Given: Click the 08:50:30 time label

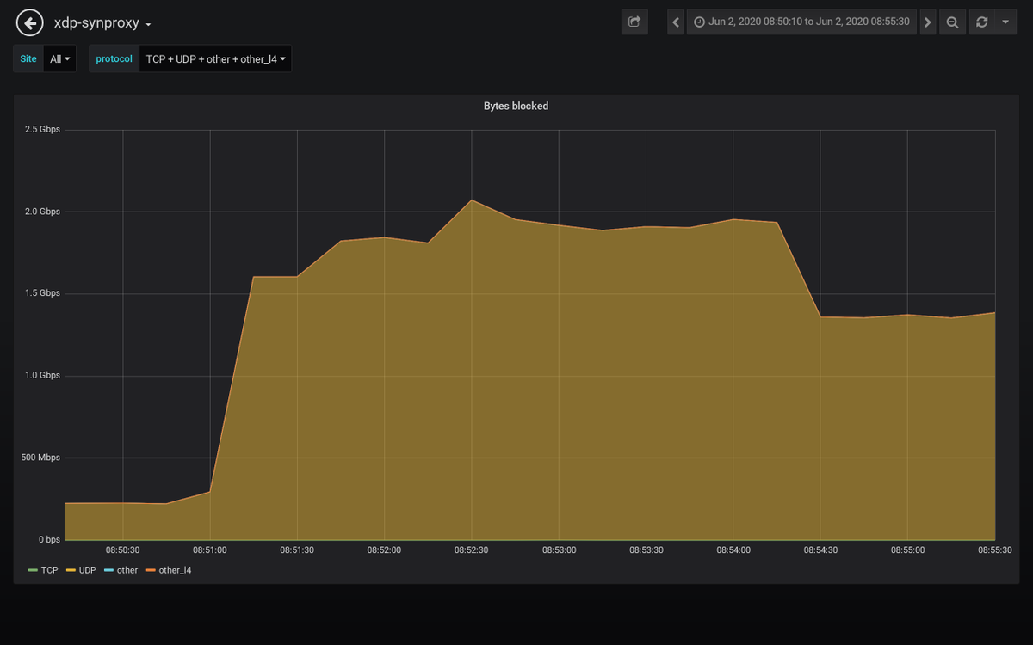Looking at the screenshot, I should click(123, 550).
